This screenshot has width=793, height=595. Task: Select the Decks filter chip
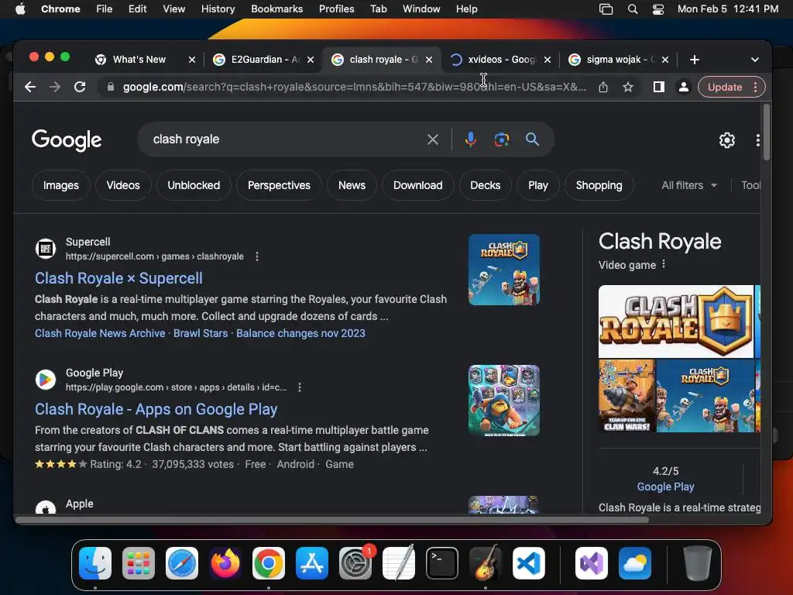[x=485, y=186]
